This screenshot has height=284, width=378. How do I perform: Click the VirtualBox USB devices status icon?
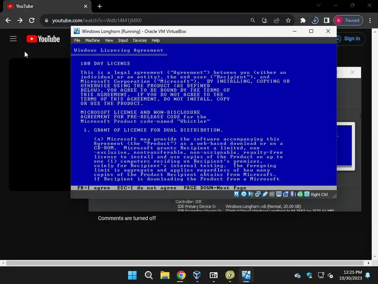[265, 194]
